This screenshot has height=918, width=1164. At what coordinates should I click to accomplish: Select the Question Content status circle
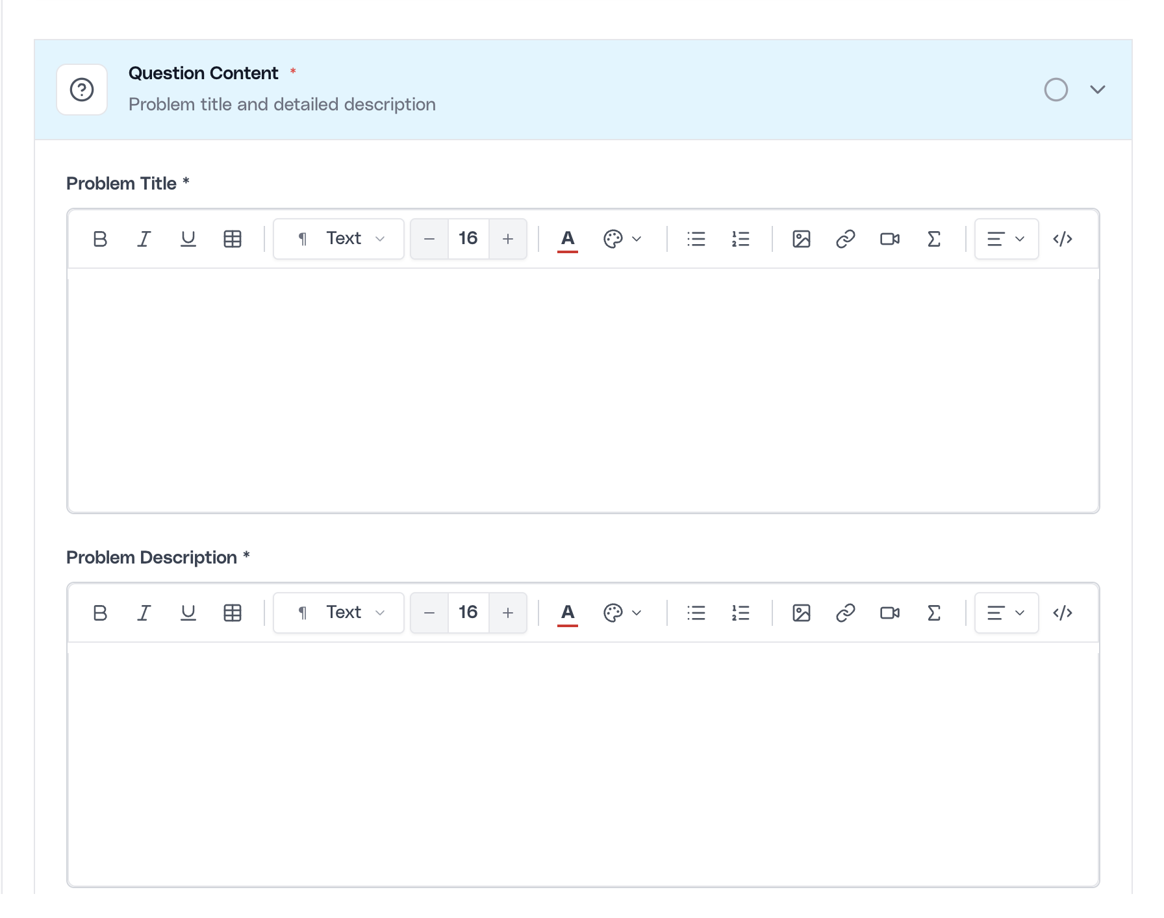(x=1056, y=90)
